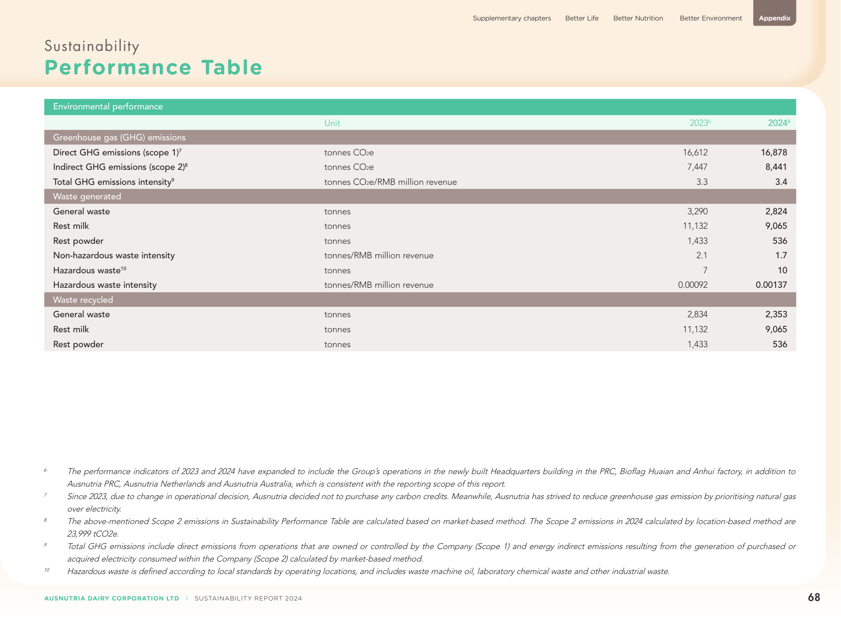Viewport: 841px width, 620px height.
Task: Select the Environmental performance table header
Action: 420,107
